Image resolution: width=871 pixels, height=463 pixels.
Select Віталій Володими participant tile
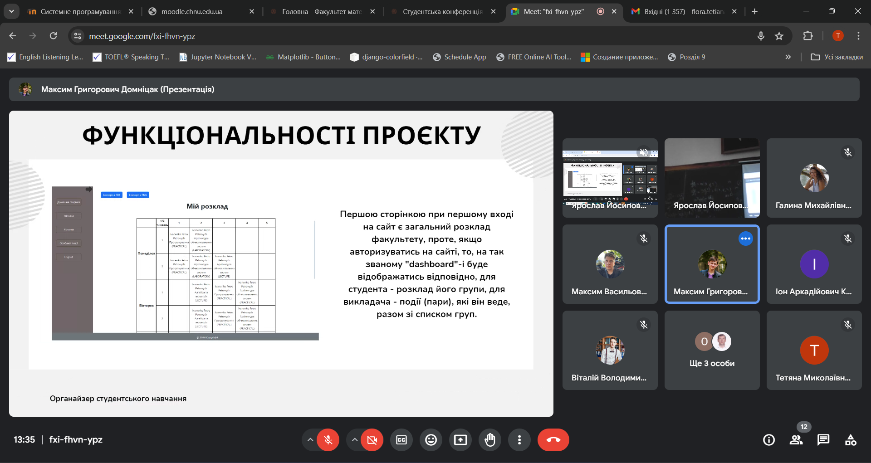pos(610,350)
